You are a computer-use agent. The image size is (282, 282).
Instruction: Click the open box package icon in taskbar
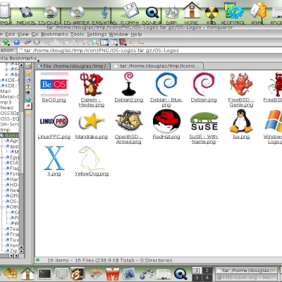tap(96, 274)
